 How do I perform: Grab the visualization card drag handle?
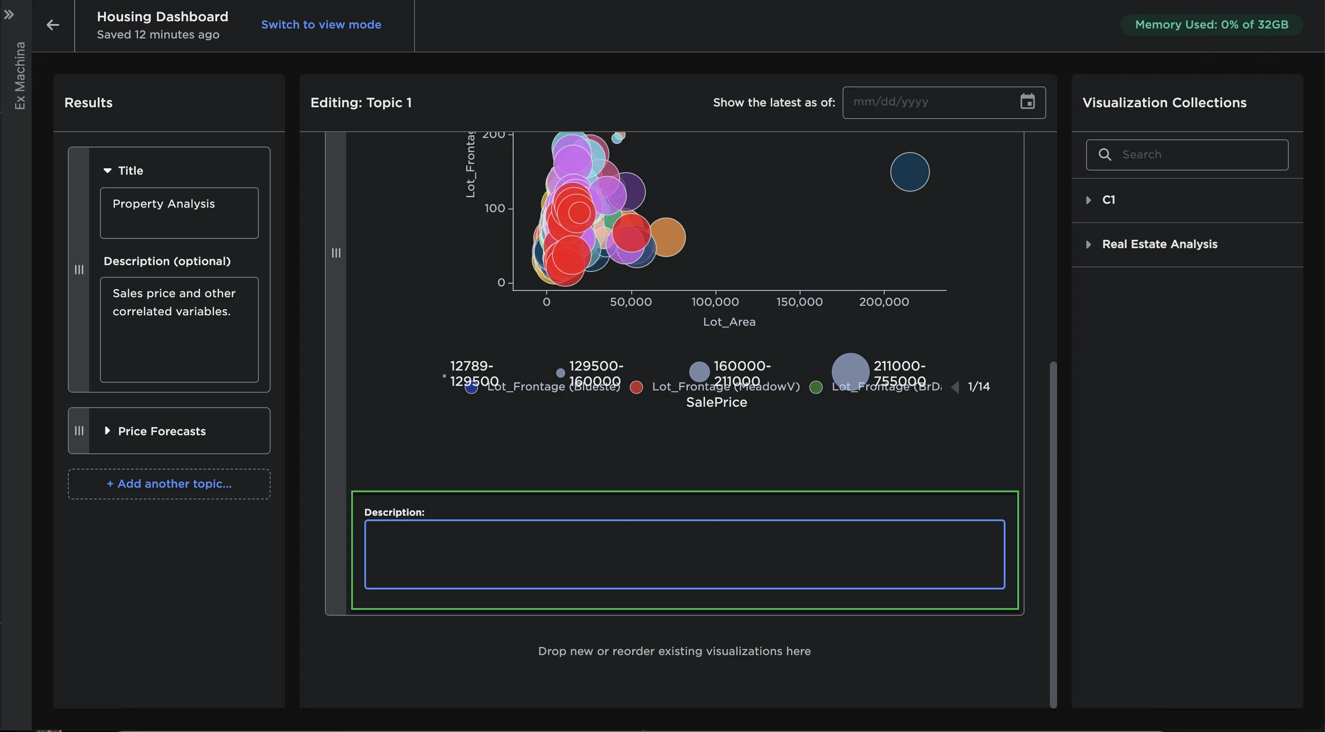click(336, 252)
